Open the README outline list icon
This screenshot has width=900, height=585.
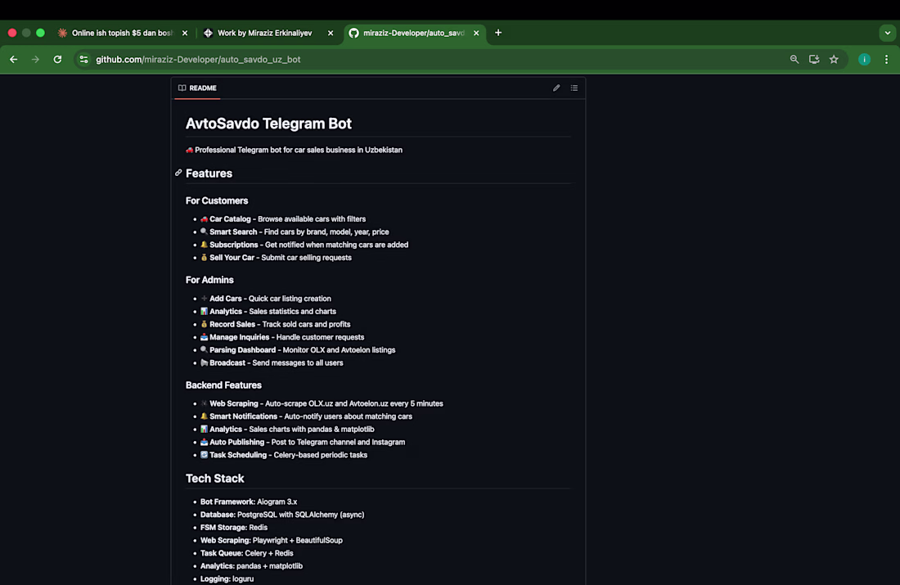coord(574,88)
